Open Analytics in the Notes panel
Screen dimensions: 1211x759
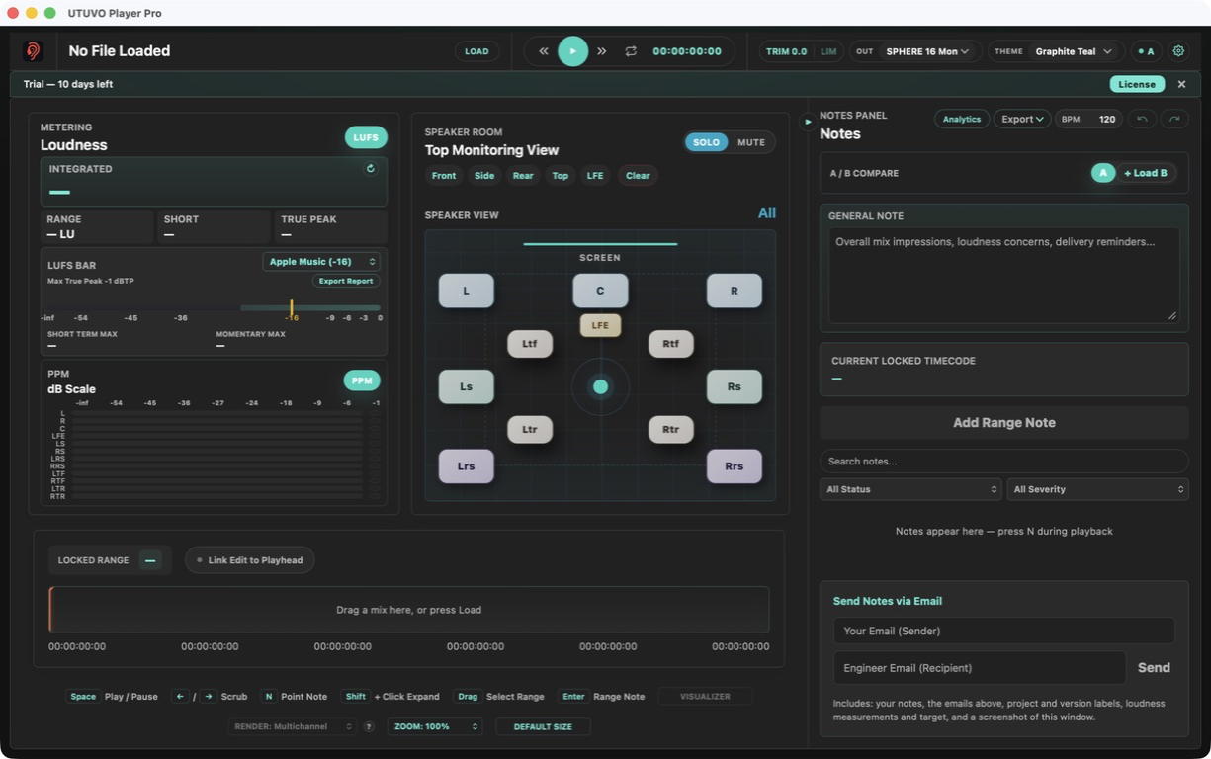(962, 119)
